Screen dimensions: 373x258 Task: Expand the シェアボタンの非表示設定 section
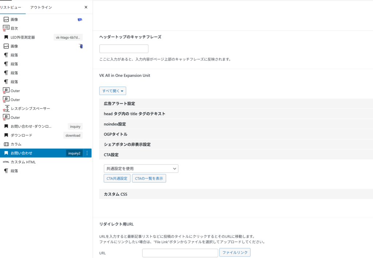[236, 144]
